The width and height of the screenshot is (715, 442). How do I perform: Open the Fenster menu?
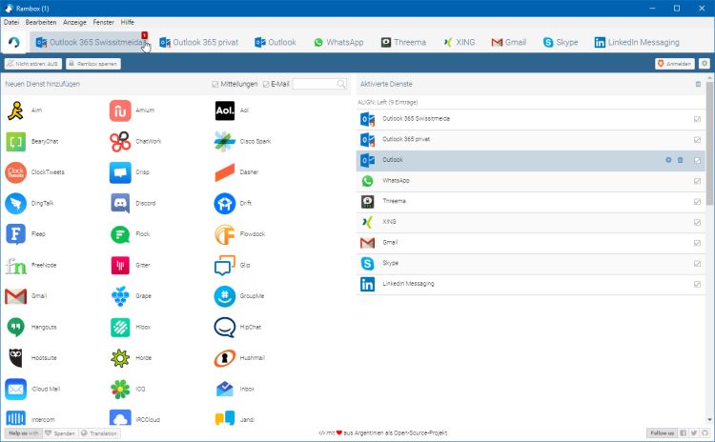pyautogui.click(x=104, y=22)
